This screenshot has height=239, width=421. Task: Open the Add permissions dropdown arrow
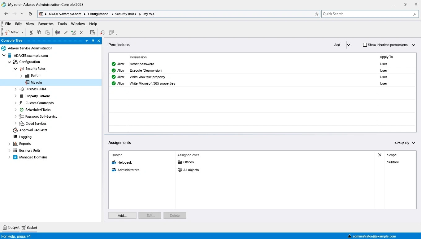349,45
